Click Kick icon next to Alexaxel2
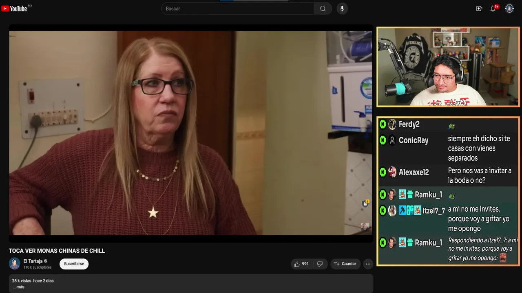 click(x=383, y=172)
